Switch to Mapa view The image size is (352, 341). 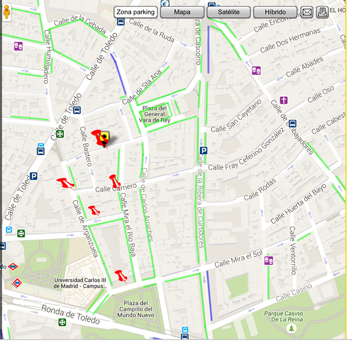click(x=182, y=12)
